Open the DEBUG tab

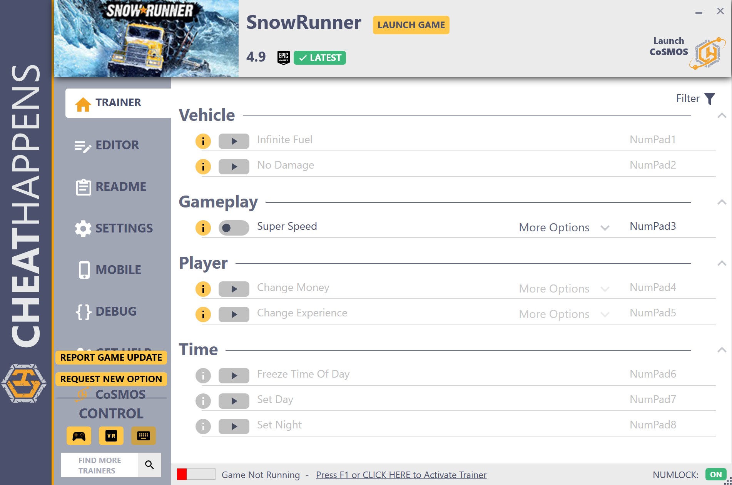click(106, 312)
